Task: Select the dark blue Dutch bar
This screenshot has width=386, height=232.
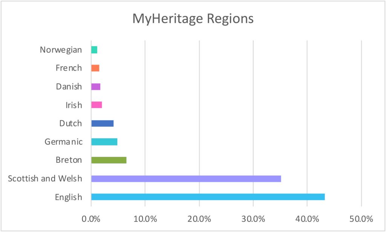Action: 102,123
